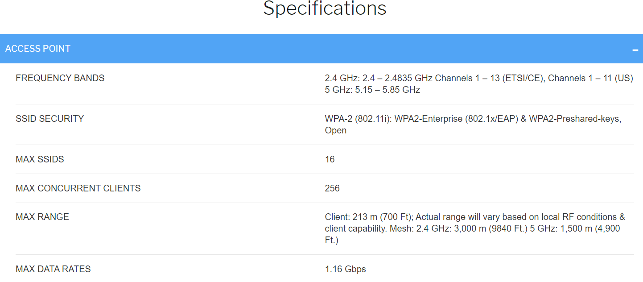Screen dimensions: 643x282
Task: Click the value 256 for concurrent clients
Action: pyautogui.click(x=332, y=188)
